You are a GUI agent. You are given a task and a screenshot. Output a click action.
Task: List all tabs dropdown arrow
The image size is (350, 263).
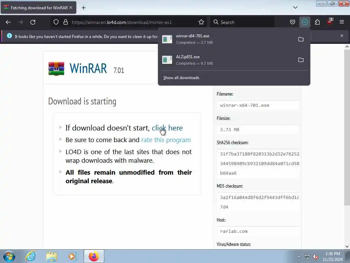[295, 8]
